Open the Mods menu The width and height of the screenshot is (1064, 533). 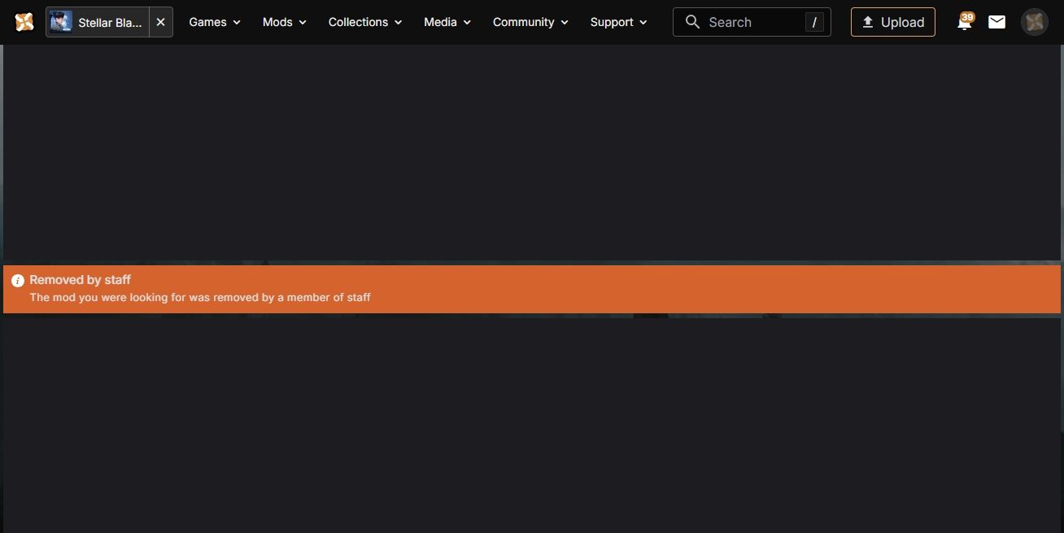284,22
